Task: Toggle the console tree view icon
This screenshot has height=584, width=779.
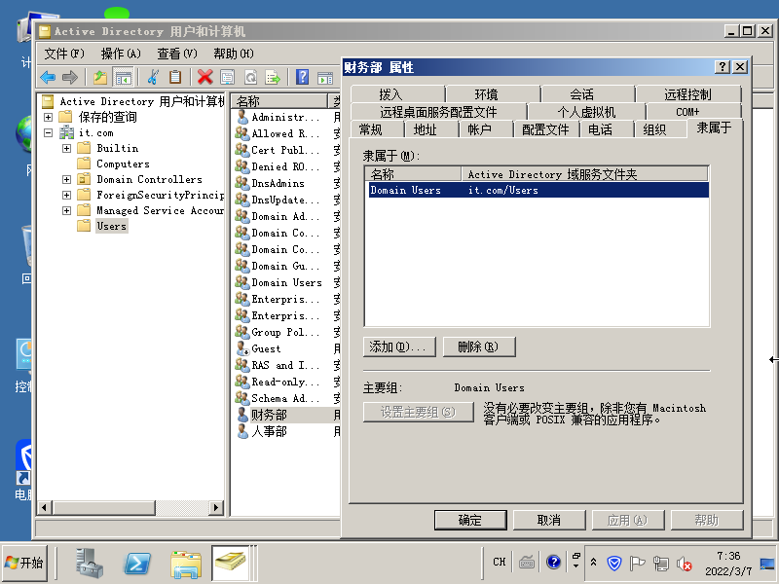Action: coord(124,77)
